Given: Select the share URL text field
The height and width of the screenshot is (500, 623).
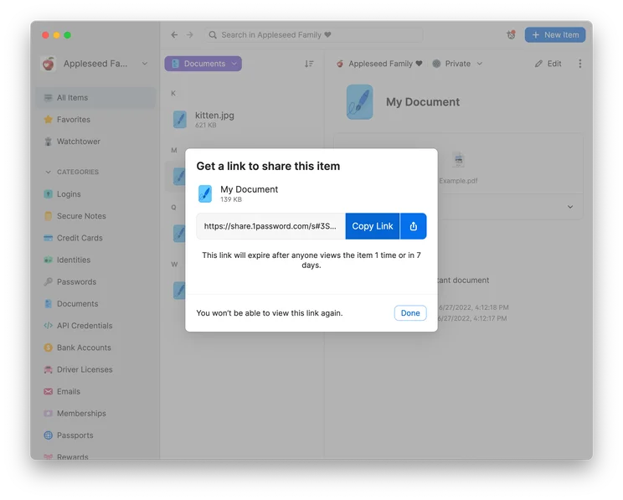Looking at the screenshot, I should pyautogui.click(x=270, y=226).
